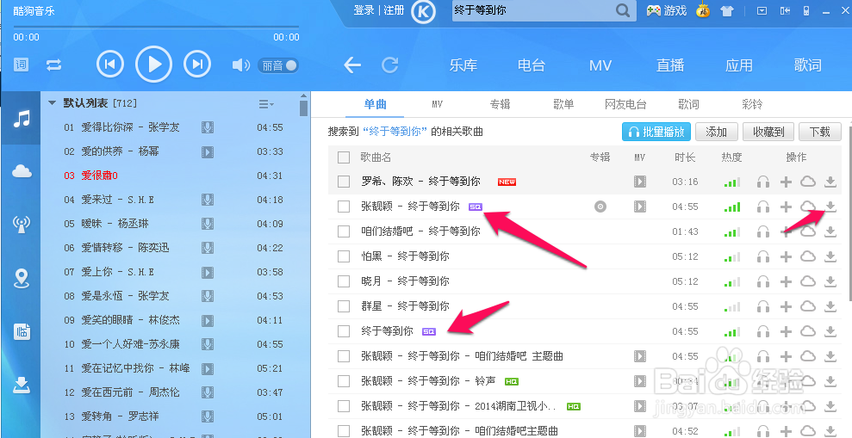
Task: Download 晓月 - 终于等到你
Action: coord(830,281)
